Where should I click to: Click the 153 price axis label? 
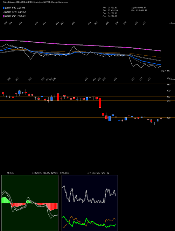168,101
